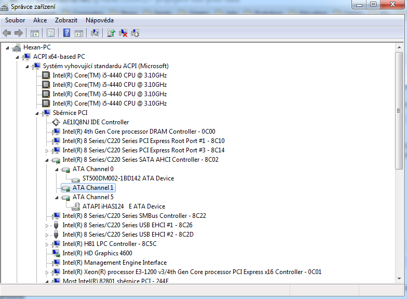
Task: Click the ATAPI iHAS124 optical drive icon
Action: tap(76, 206)
